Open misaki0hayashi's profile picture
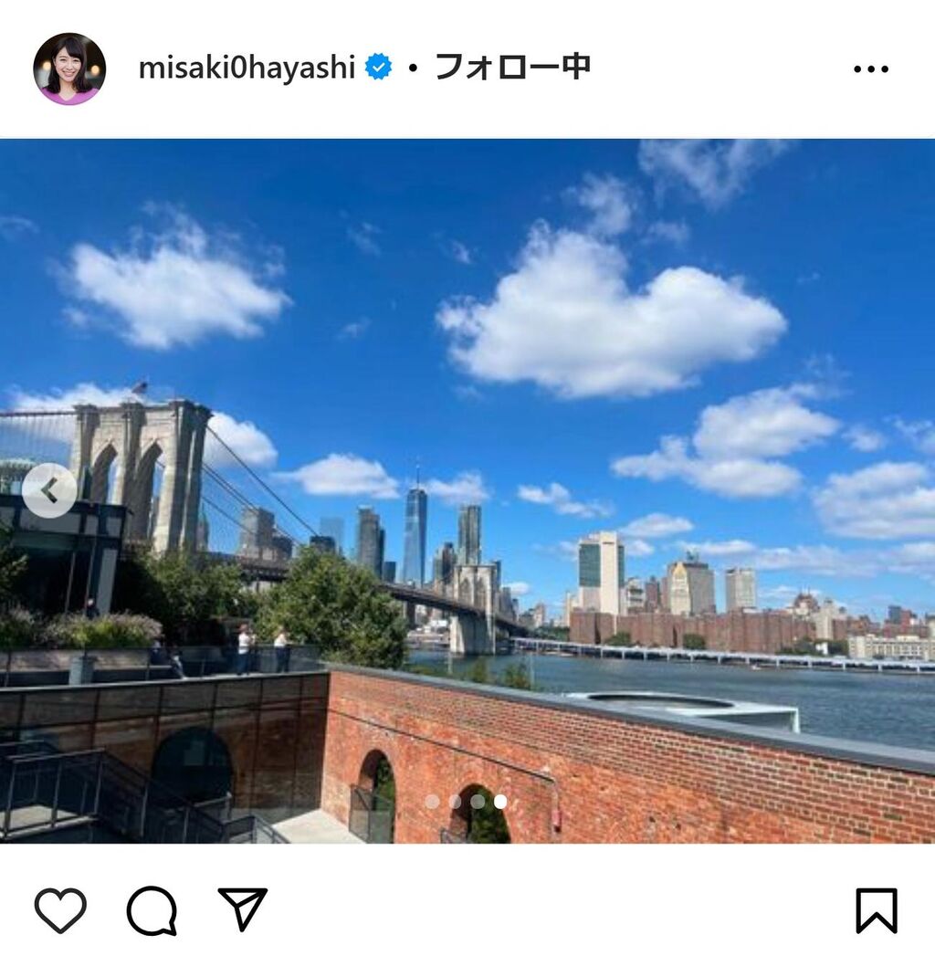Screen dimensions: 935x956 pos(69,68)
